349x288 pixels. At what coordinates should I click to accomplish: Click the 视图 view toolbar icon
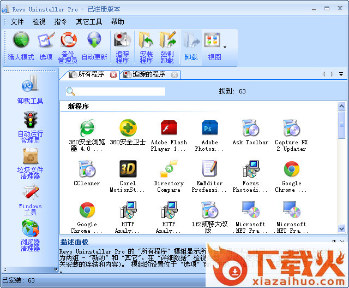[213, 47]
